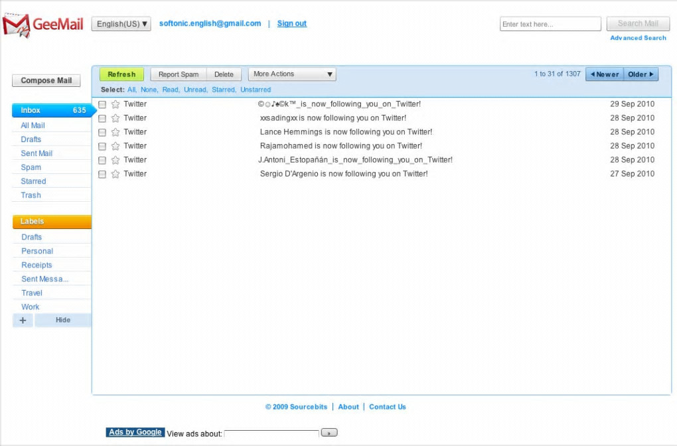Image resolution: width=677 pixels, height=446 pixels.
Task: Click Report Spam button
Action: [x=179, y=74]
